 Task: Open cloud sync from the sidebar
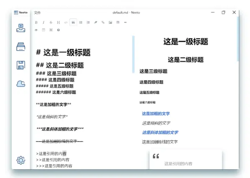point(21,84)
